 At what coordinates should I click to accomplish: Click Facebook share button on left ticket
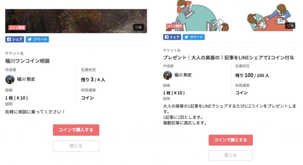[15, 39]
